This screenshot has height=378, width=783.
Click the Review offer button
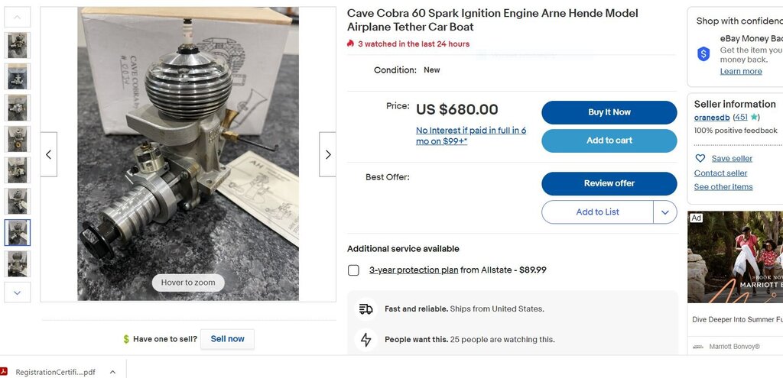pyautogui.click(x=609, y=183)
